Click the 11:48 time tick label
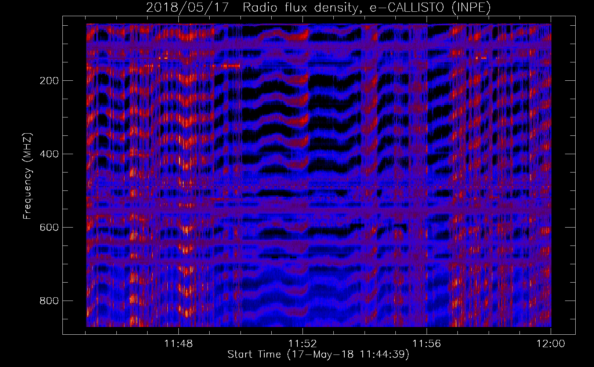The image size is (594, 367). click(178, 344)
